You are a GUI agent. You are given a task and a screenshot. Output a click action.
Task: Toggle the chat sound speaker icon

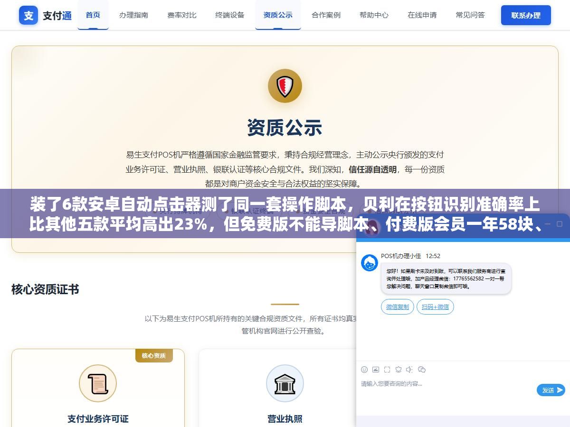pyautogui.click(x=410, y=370)
